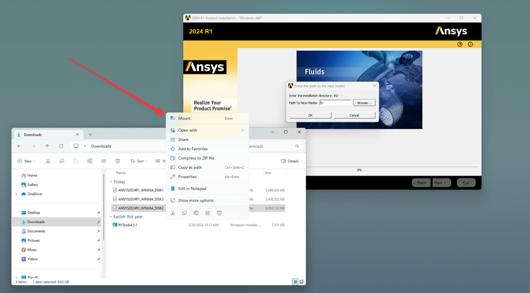Screen dimensions: 530x293
Task: Click the Copy icon in the context menu
Action: tap(184, 213)
